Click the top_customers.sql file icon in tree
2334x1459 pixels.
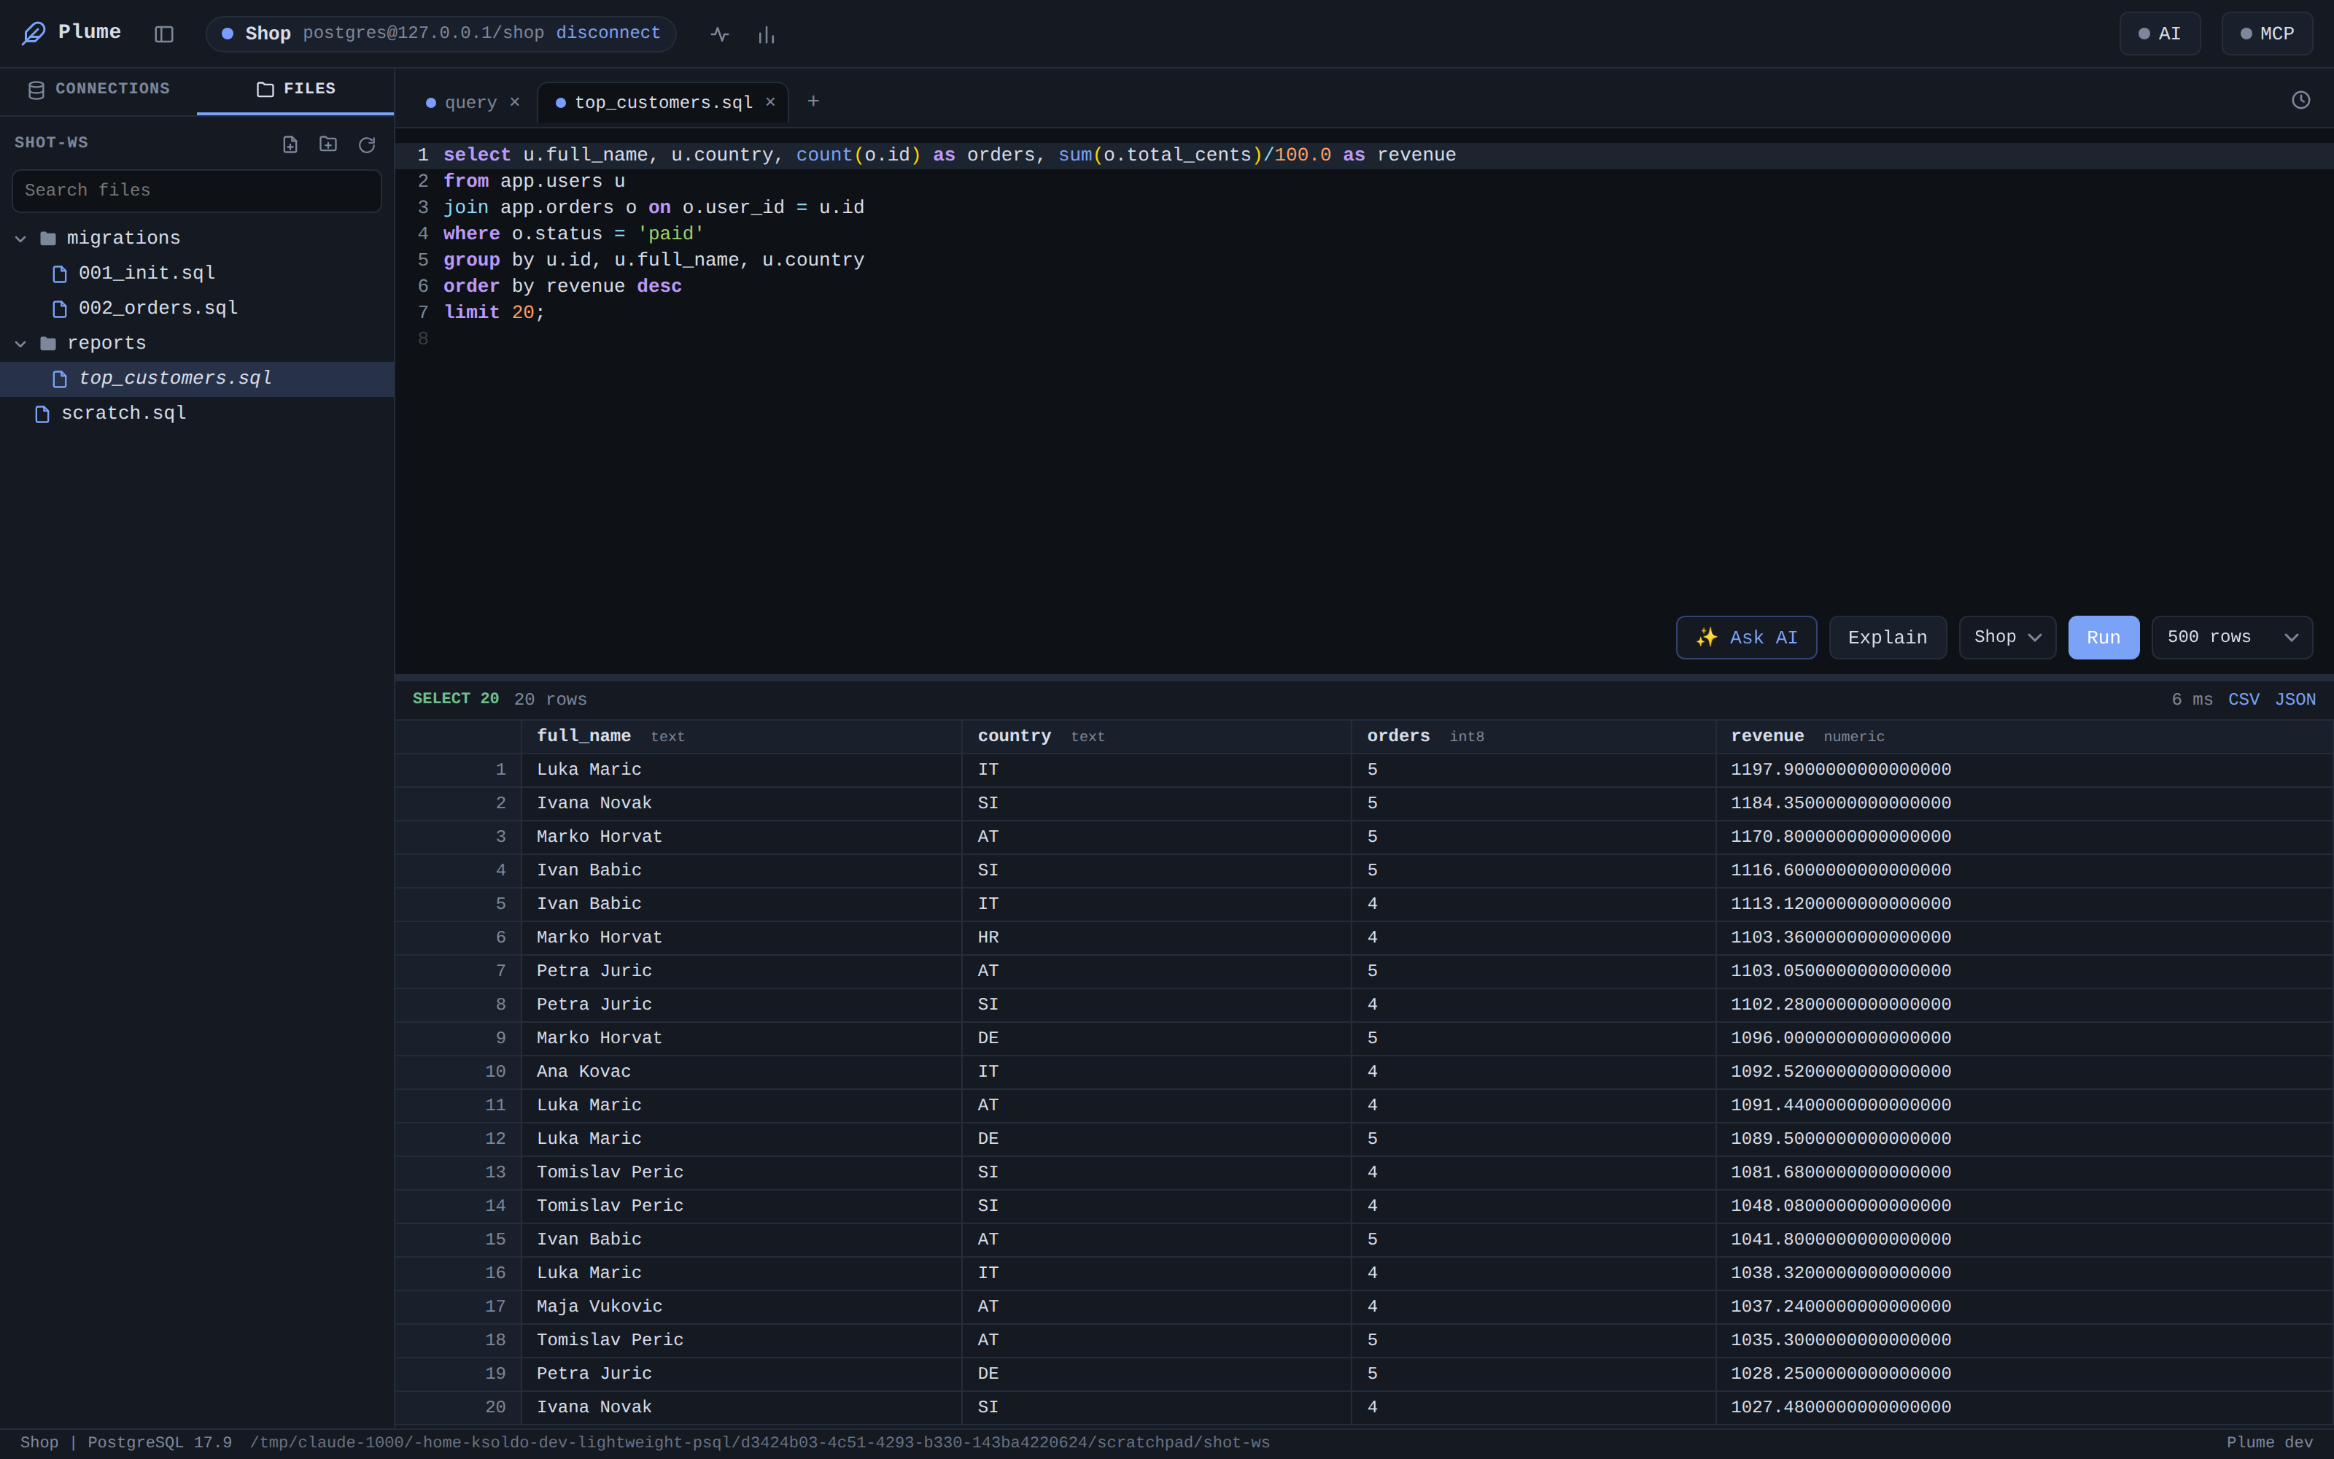[60, 379]
